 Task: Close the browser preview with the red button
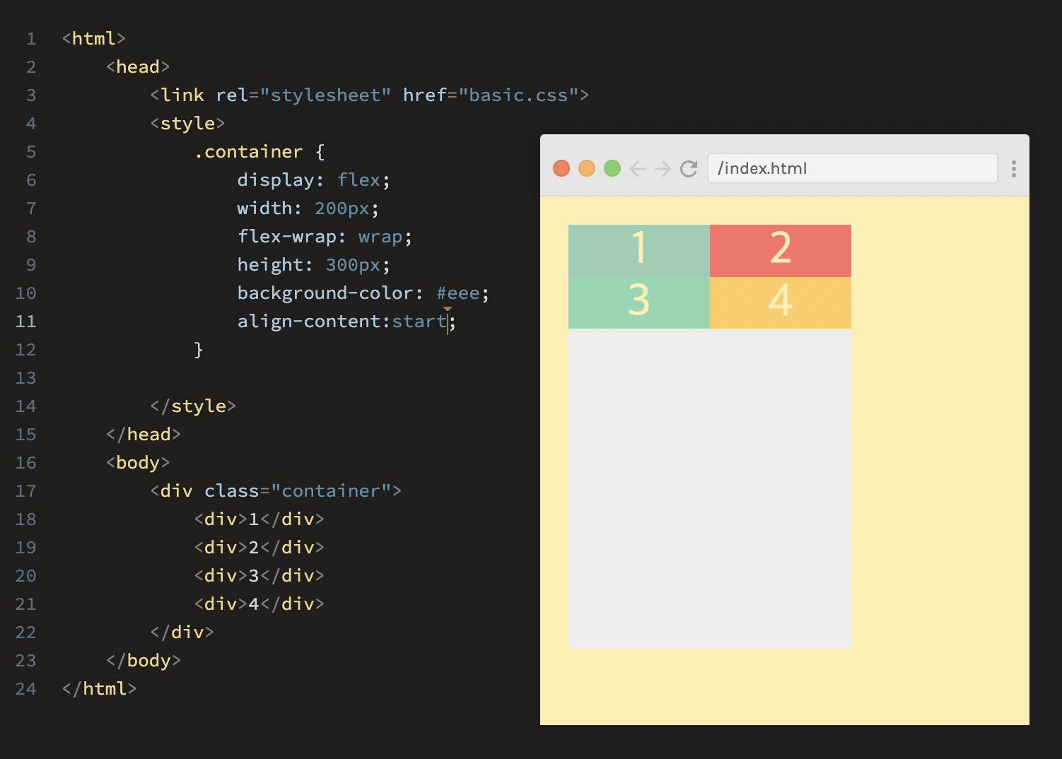coord(561,168)
